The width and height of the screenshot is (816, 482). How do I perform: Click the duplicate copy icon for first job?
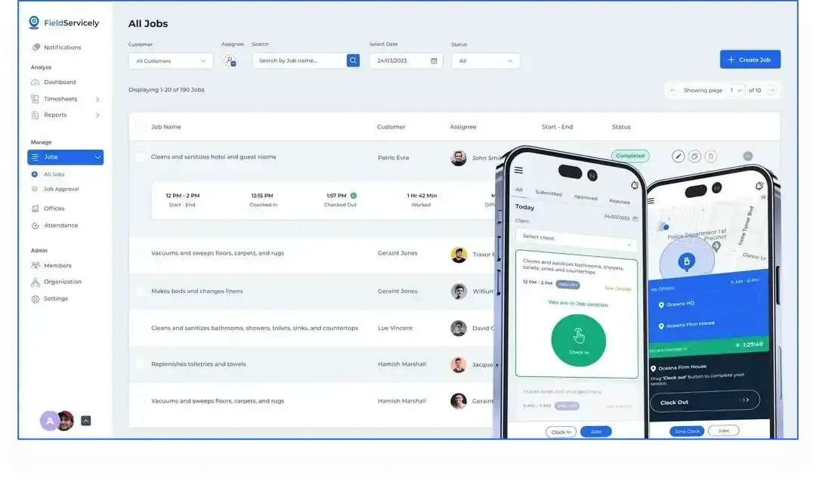694,156
